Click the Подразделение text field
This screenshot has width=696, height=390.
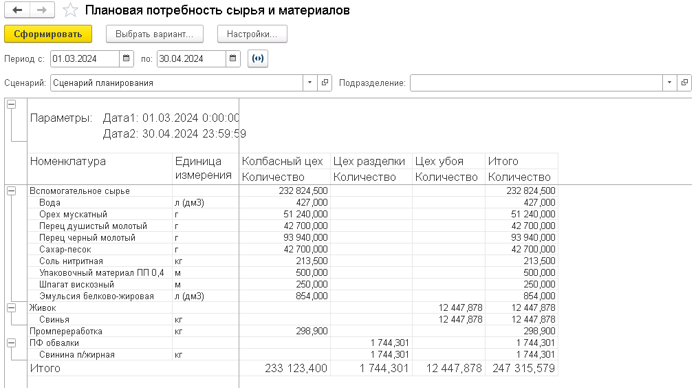536,83
